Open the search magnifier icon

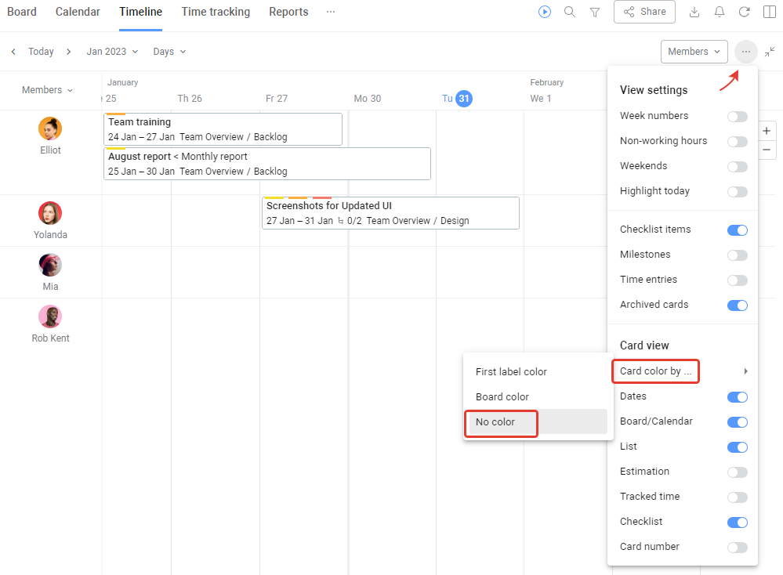pyautogui.click(x=569, y=12)
